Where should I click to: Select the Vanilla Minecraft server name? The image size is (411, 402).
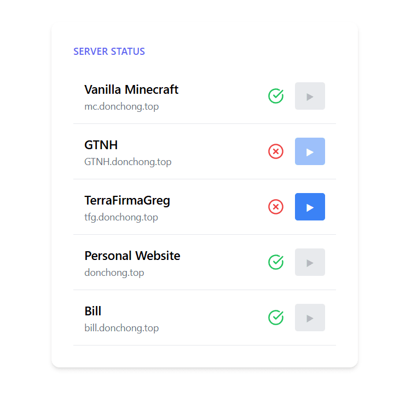[x=131, y=89]
